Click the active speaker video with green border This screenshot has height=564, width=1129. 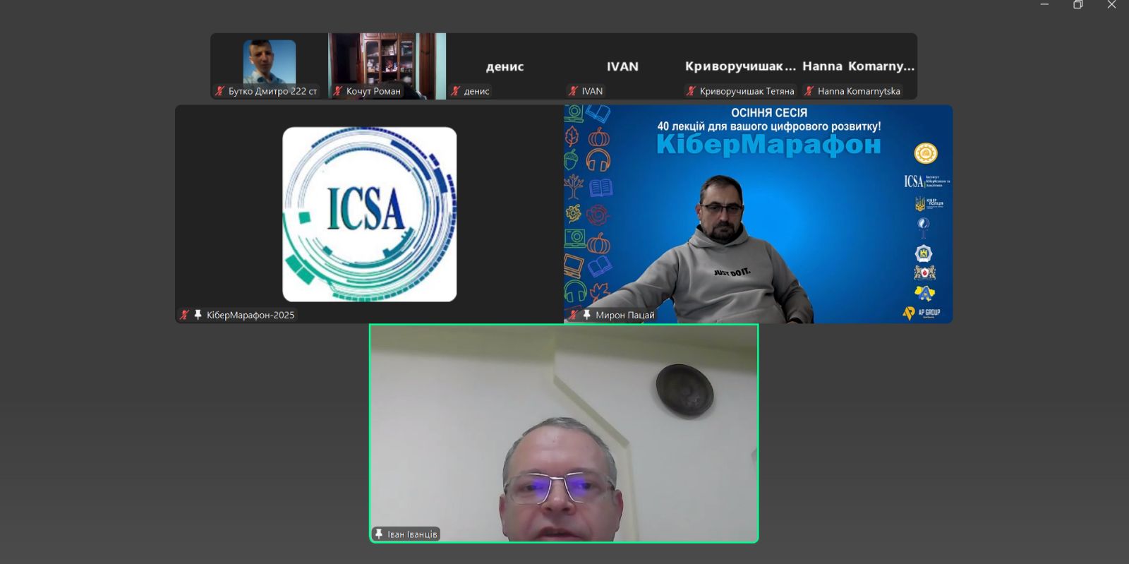coord(564,433)
